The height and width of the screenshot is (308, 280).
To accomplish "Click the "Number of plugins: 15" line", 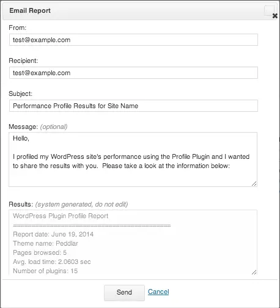I will coord(45,271).
